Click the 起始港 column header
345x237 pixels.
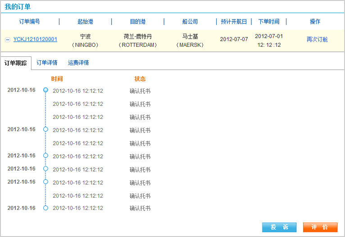tap(86, 22)
